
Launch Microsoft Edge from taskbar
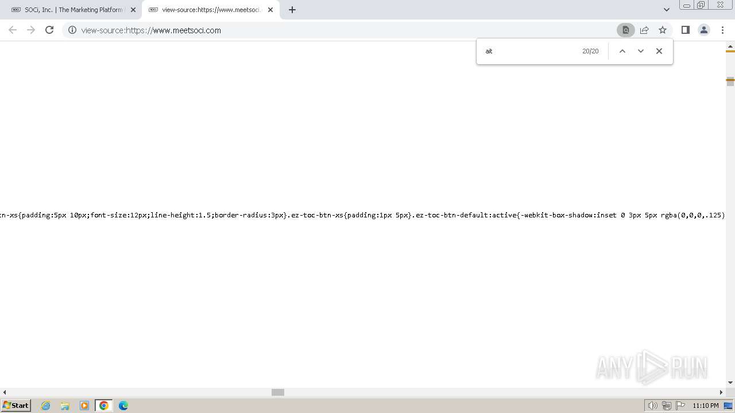pos(123,406)
